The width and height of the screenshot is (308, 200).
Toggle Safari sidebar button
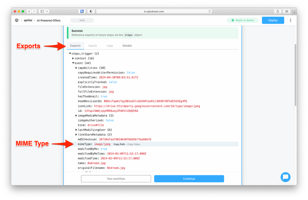(42, 11)
